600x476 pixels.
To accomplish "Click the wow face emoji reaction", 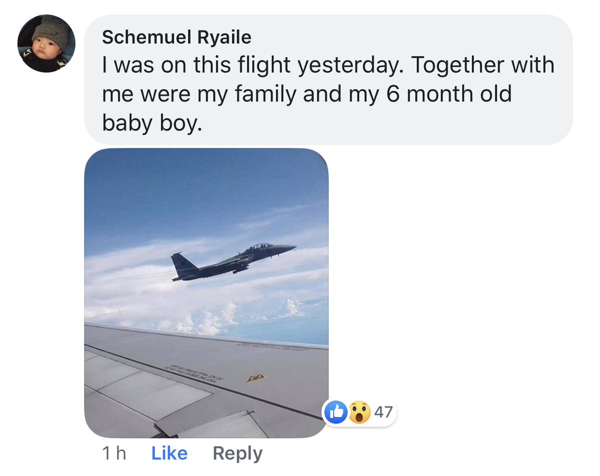I will tap(360, 412).
